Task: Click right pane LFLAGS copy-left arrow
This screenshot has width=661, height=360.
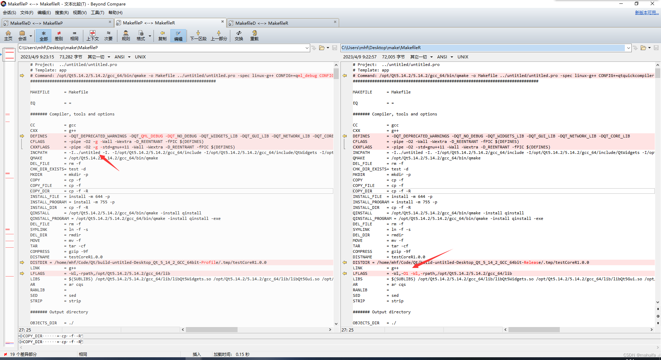Action: [x=345, y=273]
